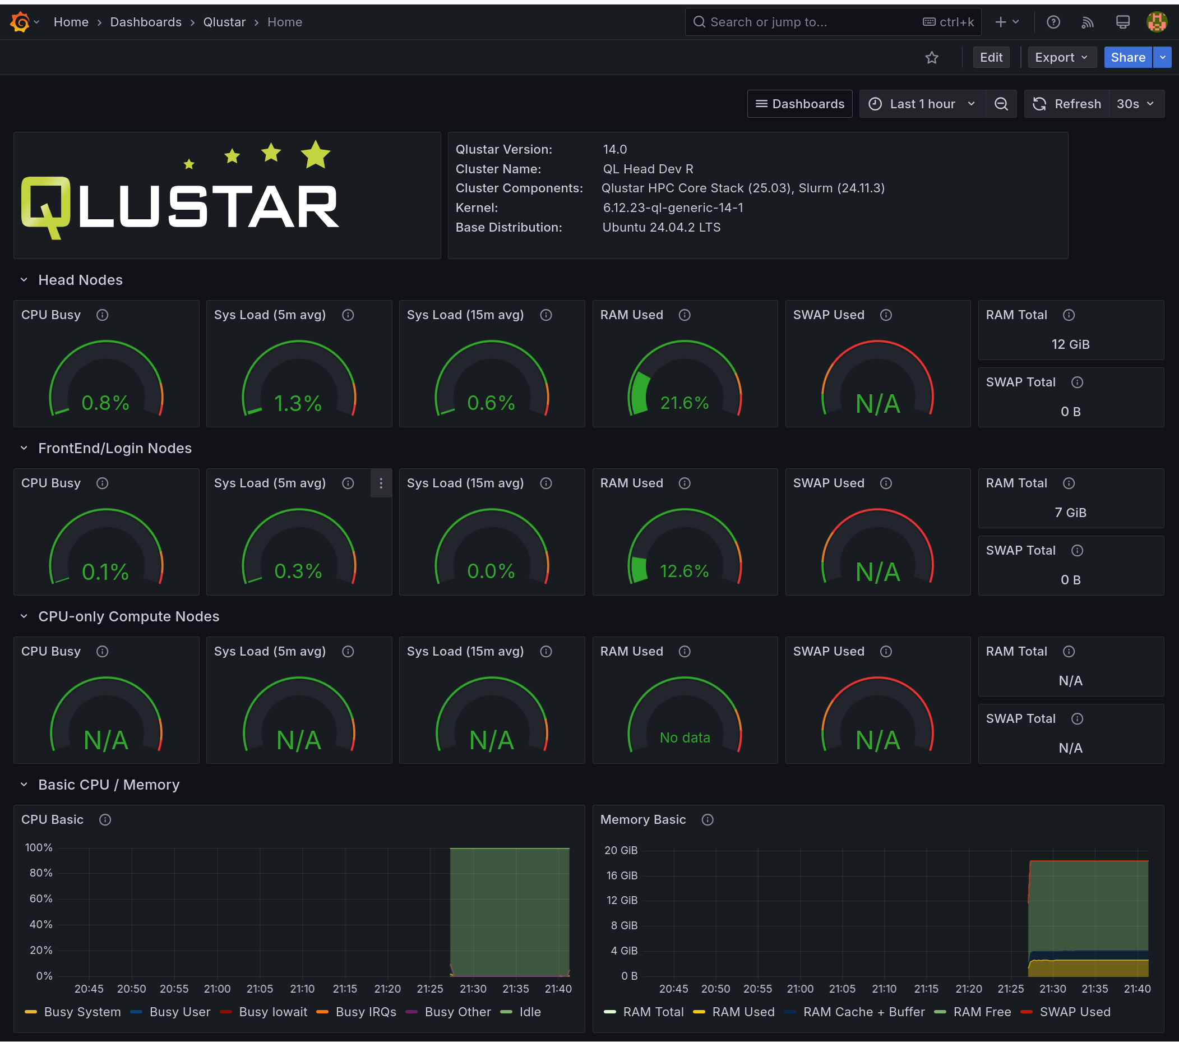This screenshot has height=1042, width=1179.
Task: Click the Memory Basic panel title
Action: [x=643, y=820]
